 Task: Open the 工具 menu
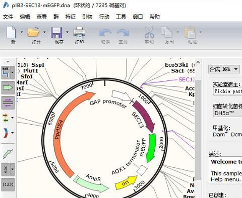121,17
